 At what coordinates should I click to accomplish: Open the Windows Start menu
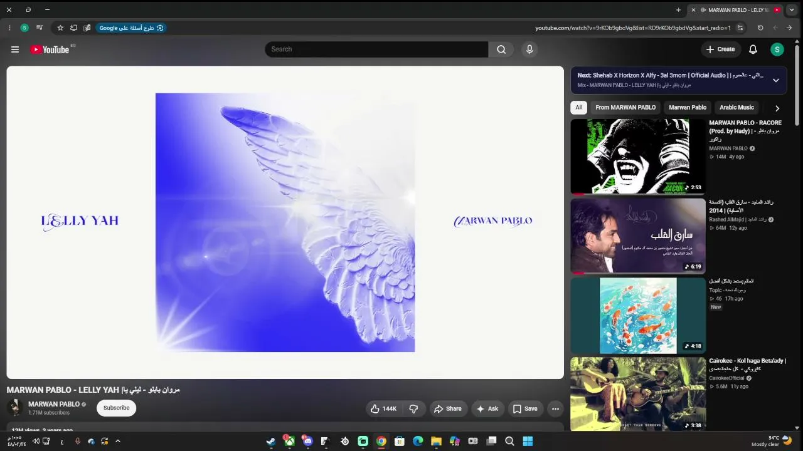tap(528, 441)
